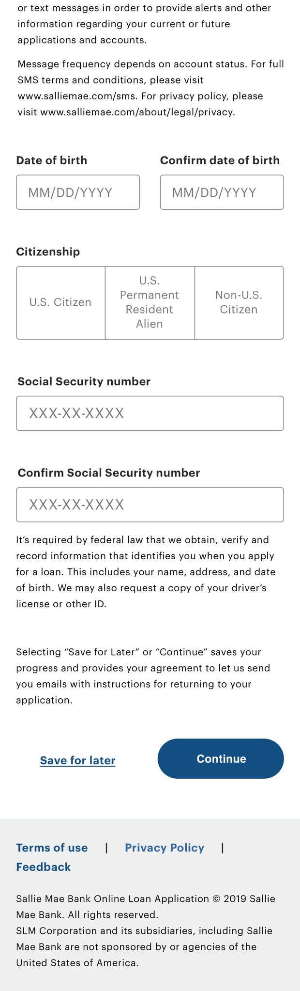Select U.S. Citizen citizenship option

61,302
